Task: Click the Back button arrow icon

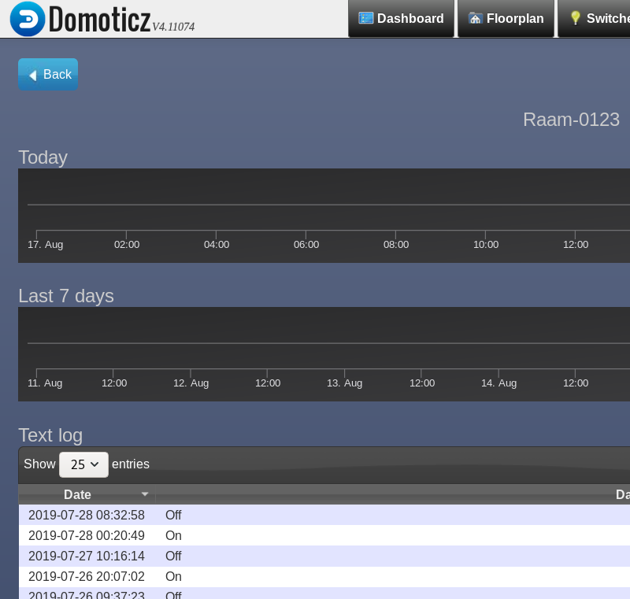Action: [33, 75]
